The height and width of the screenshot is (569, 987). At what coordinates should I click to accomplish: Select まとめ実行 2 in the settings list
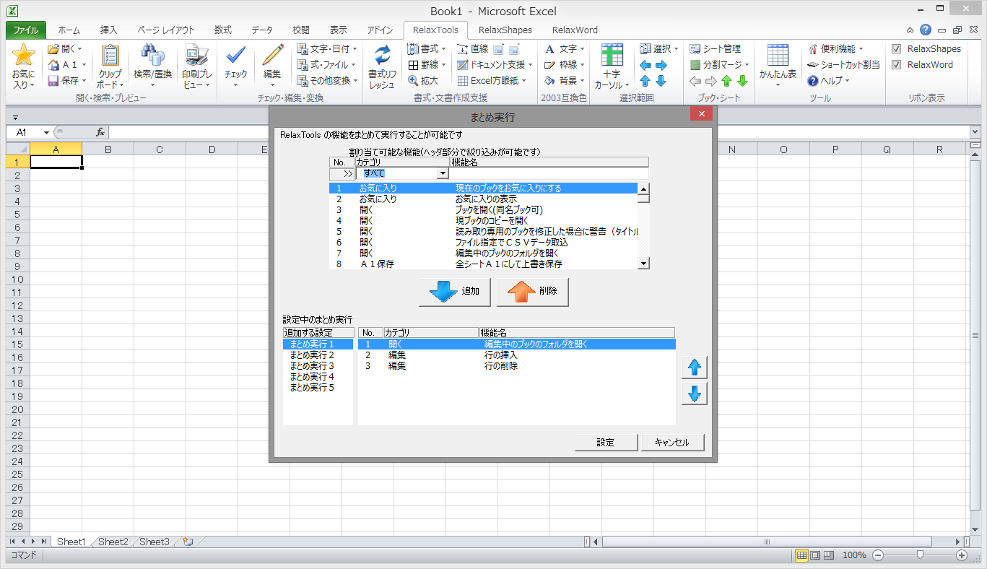(310, 355)
